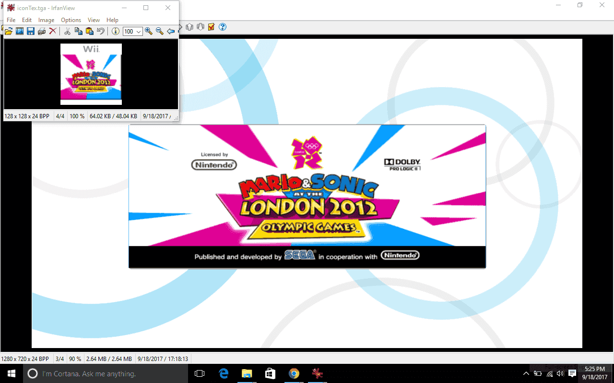Click "9/18/2017 / 17:18:13" status text
The height and width of the screenshot is (383, 614).
point(163,359)
